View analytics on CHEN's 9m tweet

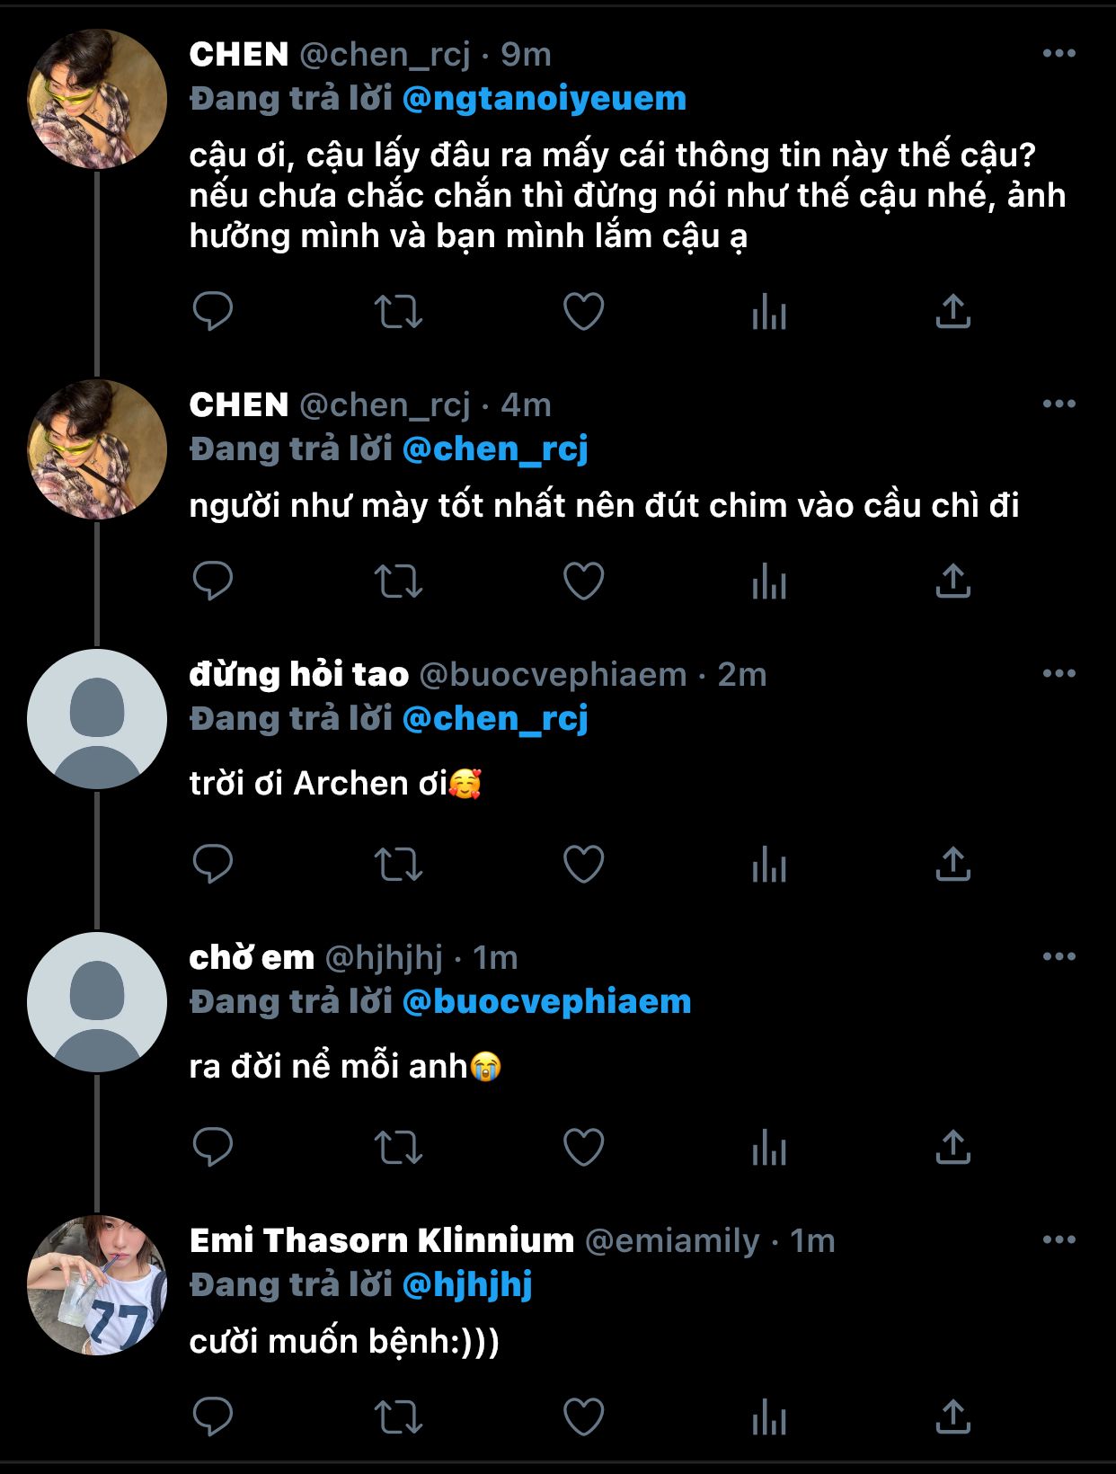point(769,312)
